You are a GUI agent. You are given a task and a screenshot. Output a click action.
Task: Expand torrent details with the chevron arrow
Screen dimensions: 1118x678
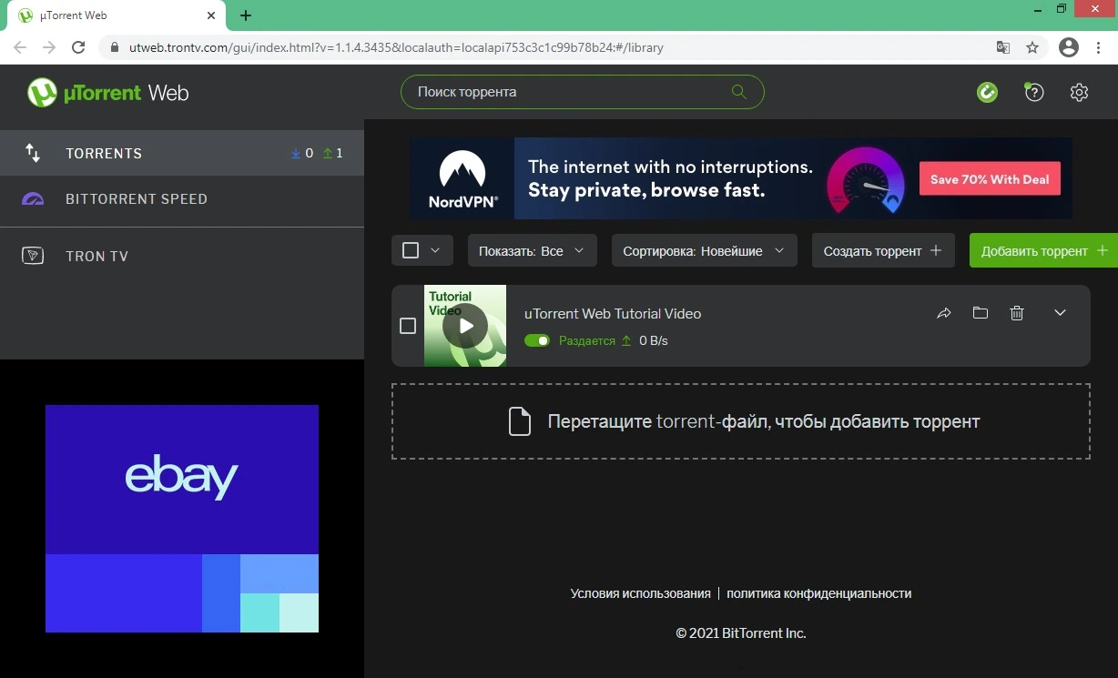(1060, 313)
